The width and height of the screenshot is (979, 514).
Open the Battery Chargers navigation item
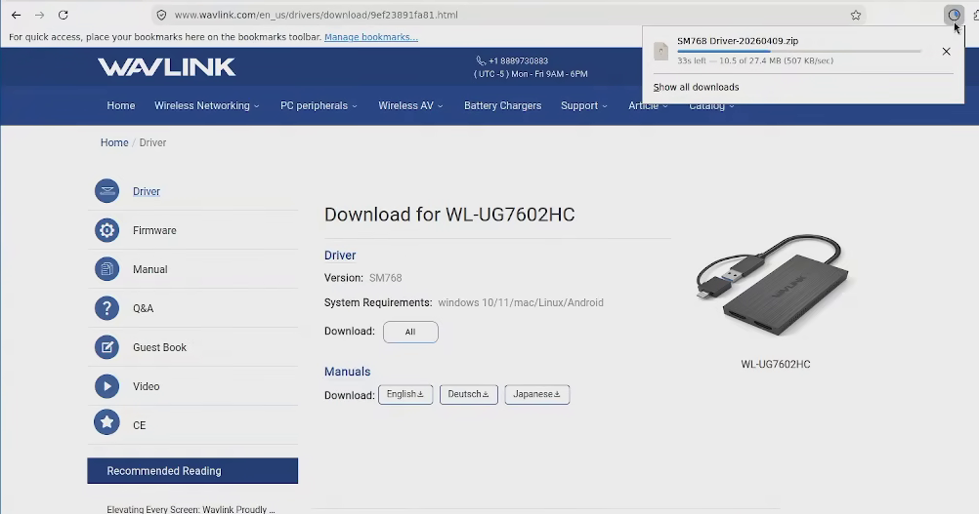pos(502,106)
